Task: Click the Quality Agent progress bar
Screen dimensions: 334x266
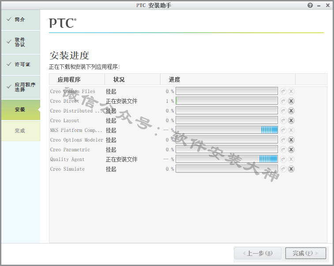Action: pyautogui.click(x=227, y=159)
